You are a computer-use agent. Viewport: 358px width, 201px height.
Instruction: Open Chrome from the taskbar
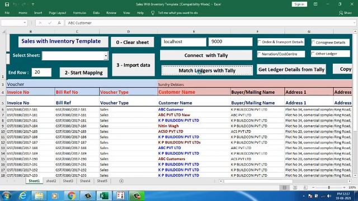click(72, 196)
